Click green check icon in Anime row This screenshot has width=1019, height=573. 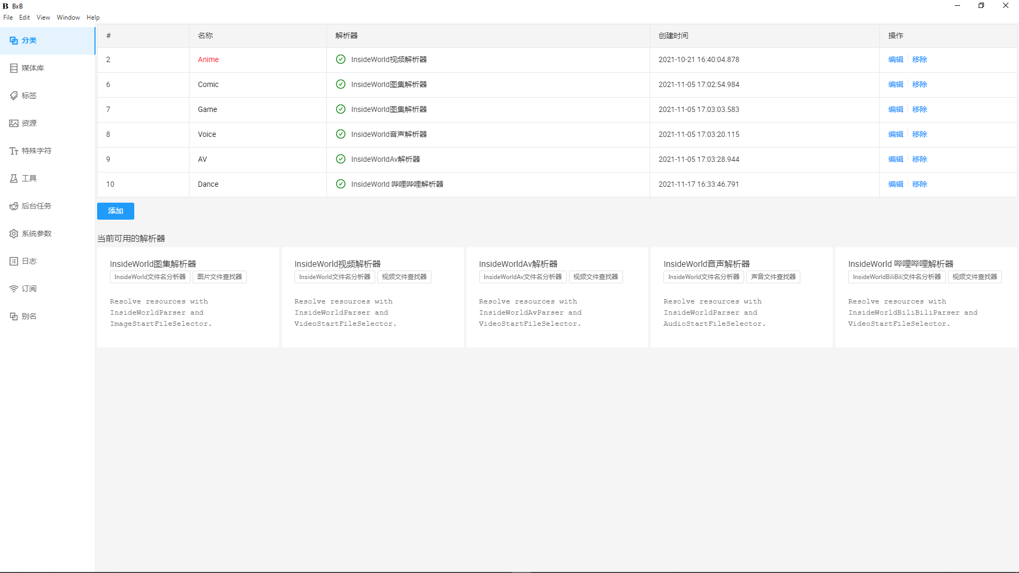[341, 59]
